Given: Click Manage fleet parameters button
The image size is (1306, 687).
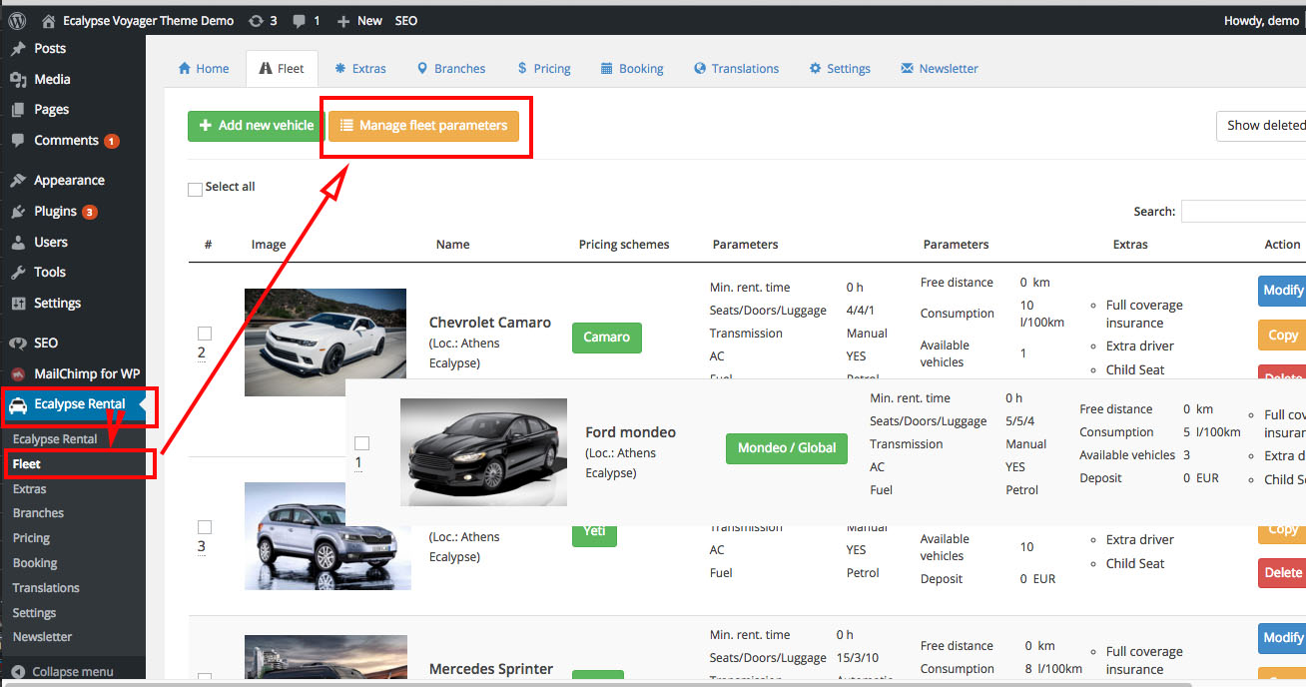Looking at the screenshot, I should [x=423, y=126].
